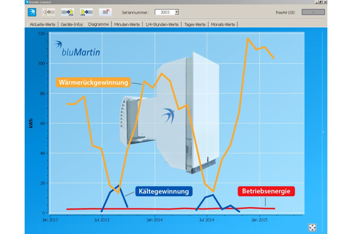Click the bluMartin swallow logo button
Viewport: 352px width, 234px height.
click(x=32, y=12)
